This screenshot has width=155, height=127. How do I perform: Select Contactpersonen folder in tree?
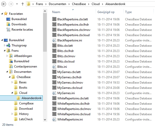[x=25, y=67]
